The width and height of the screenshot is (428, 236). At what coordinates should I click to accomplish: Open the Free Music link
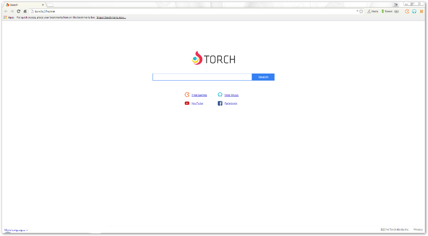[232, 95]
